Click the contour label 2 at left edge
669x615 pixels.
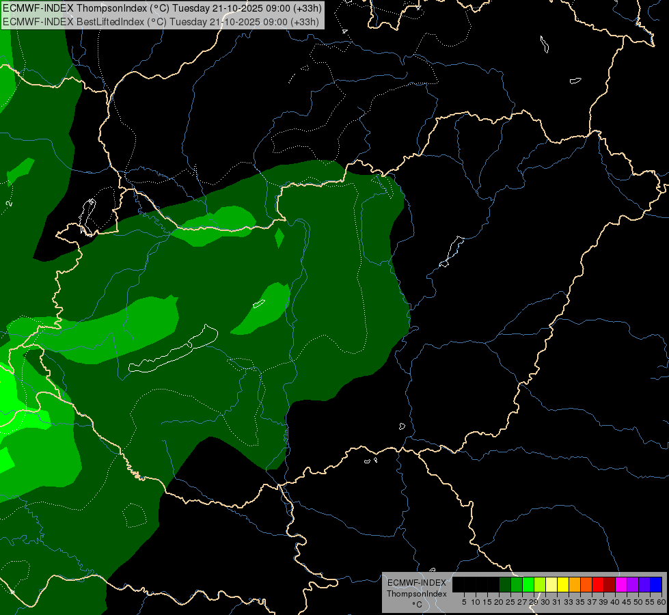(x=10, y=204)
